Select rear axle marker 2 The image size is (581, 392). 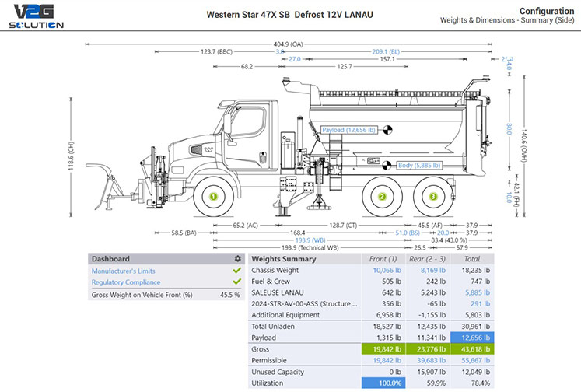pyautogui.click(x=382, y=198)
